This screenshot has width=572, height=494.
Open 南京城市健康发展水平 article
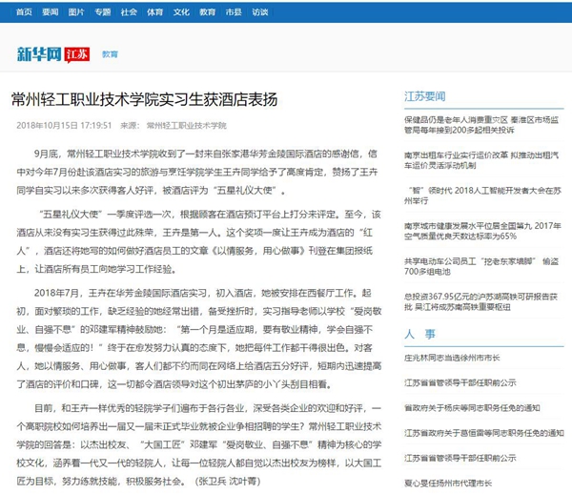[x=482, y=231]
